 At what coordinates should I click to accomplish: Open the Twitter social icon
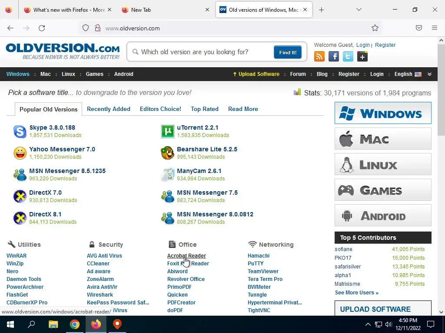click(348, 56)
